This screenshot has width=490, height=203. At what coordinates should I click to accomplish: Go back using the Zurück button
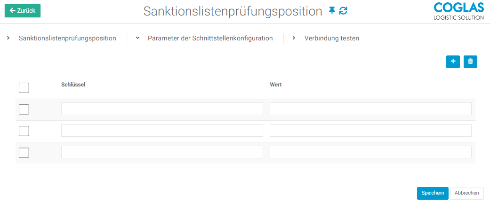[23, 11]
